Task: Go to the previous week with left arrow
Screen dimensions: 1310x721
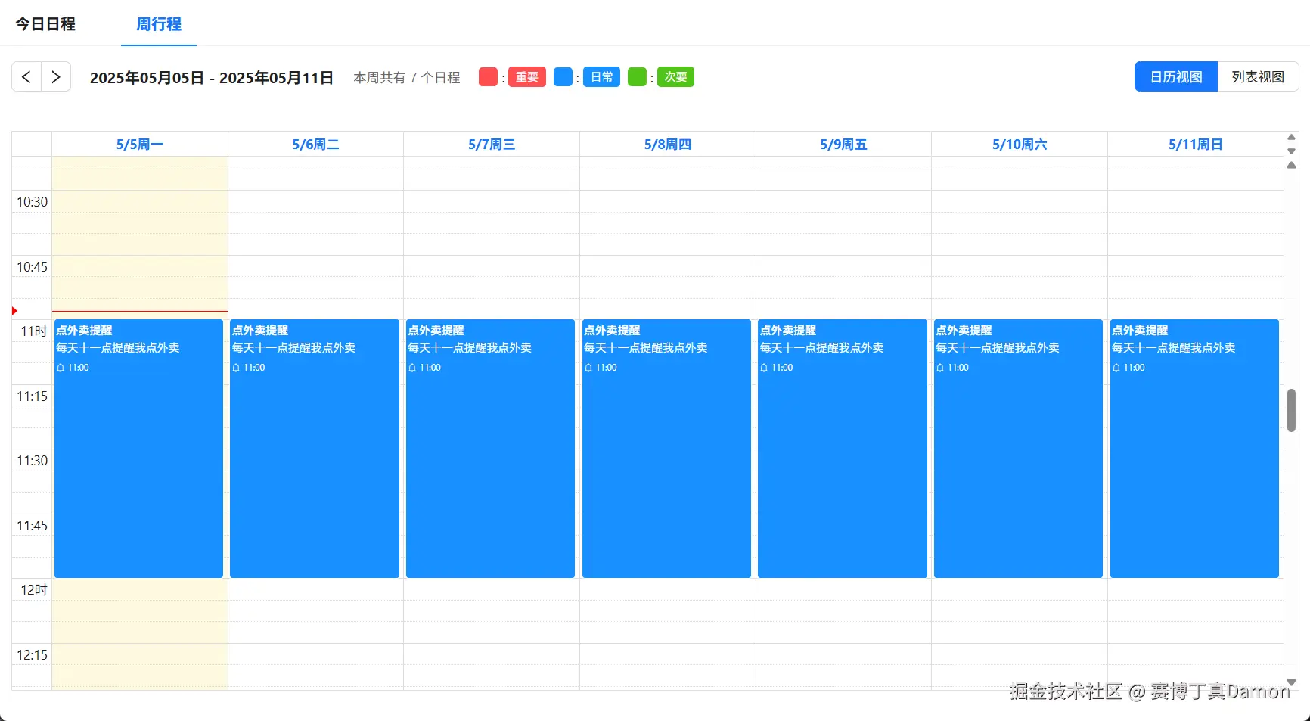Action: tap(26, 76)
